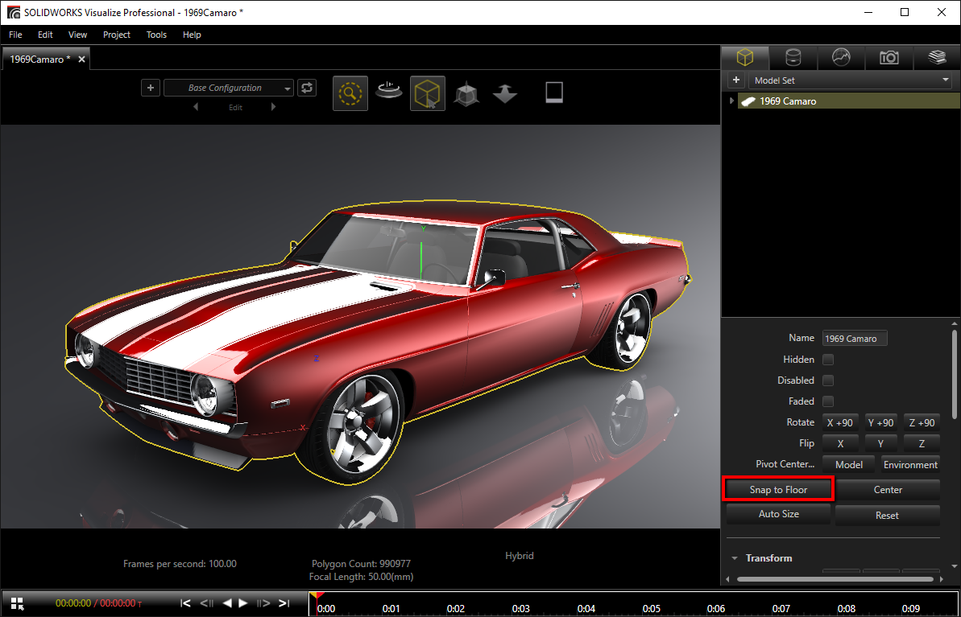Click the Auto Size button
961x617 pixels.
pyautogui.click(x=778, y=514)
